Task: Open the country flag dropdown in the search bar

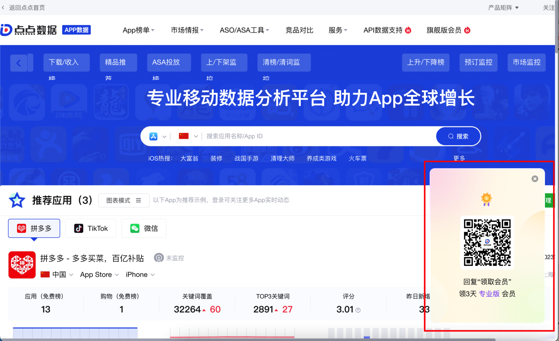Action: pos(188,136)
